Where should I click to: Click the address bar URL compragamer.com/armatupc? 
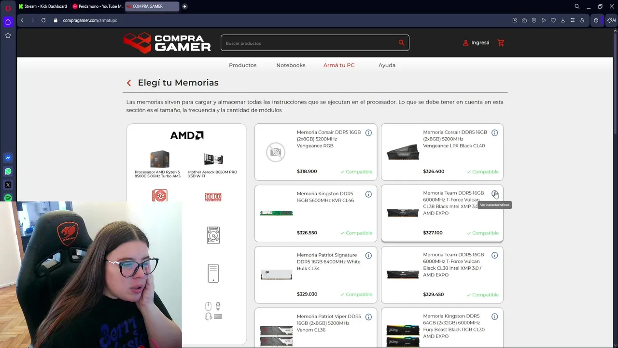90,20
